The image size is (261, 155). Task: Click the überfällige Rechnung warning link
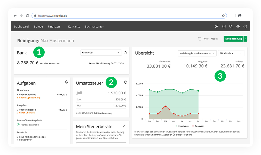(29, 98)
